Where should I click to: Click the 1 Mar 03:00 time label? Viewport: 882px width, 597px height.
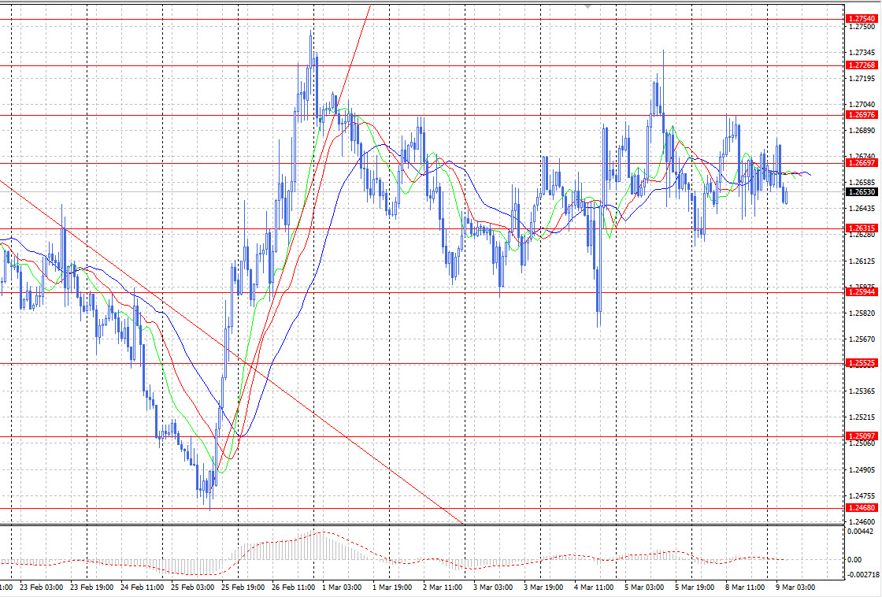pyautogui.click(x=342, y=588)
